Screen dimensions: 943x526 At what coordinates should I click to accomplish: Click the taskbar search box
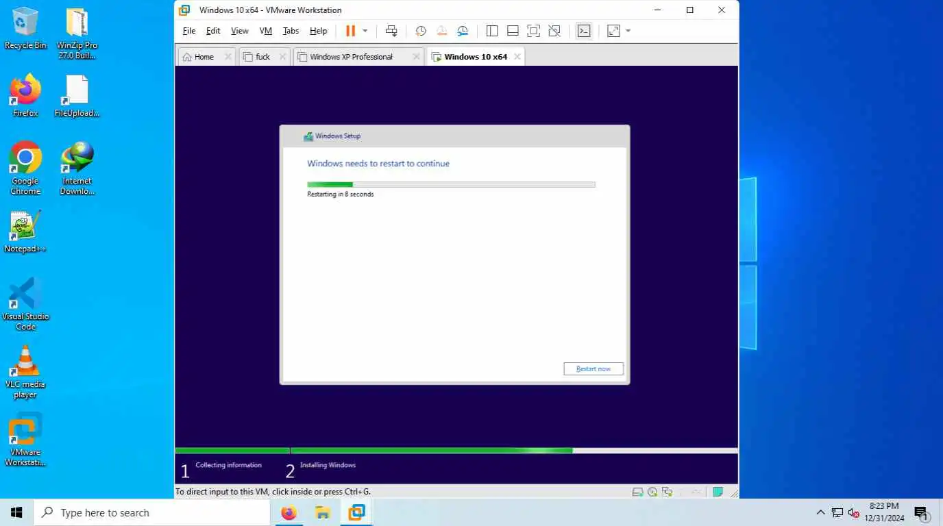click(x=153, y=512)
